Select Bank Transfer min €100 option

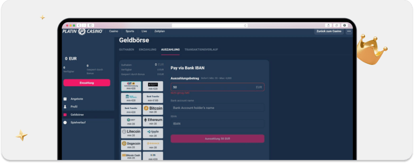tap(153, 98)
